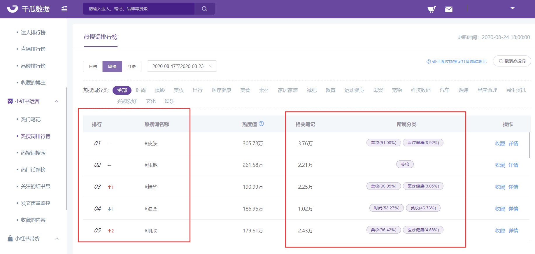Screen dimensions: 535x254
Task: Filter by 婚嫁 category
Action: click(x=463, y=90)
